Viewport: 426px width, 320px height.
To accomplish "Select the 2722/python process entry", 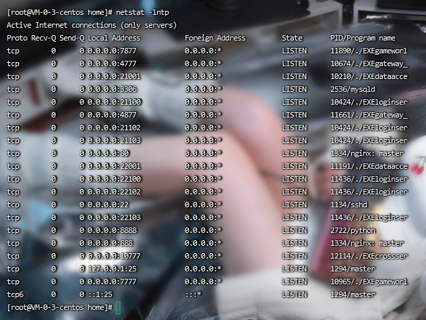I will point(352,230).
